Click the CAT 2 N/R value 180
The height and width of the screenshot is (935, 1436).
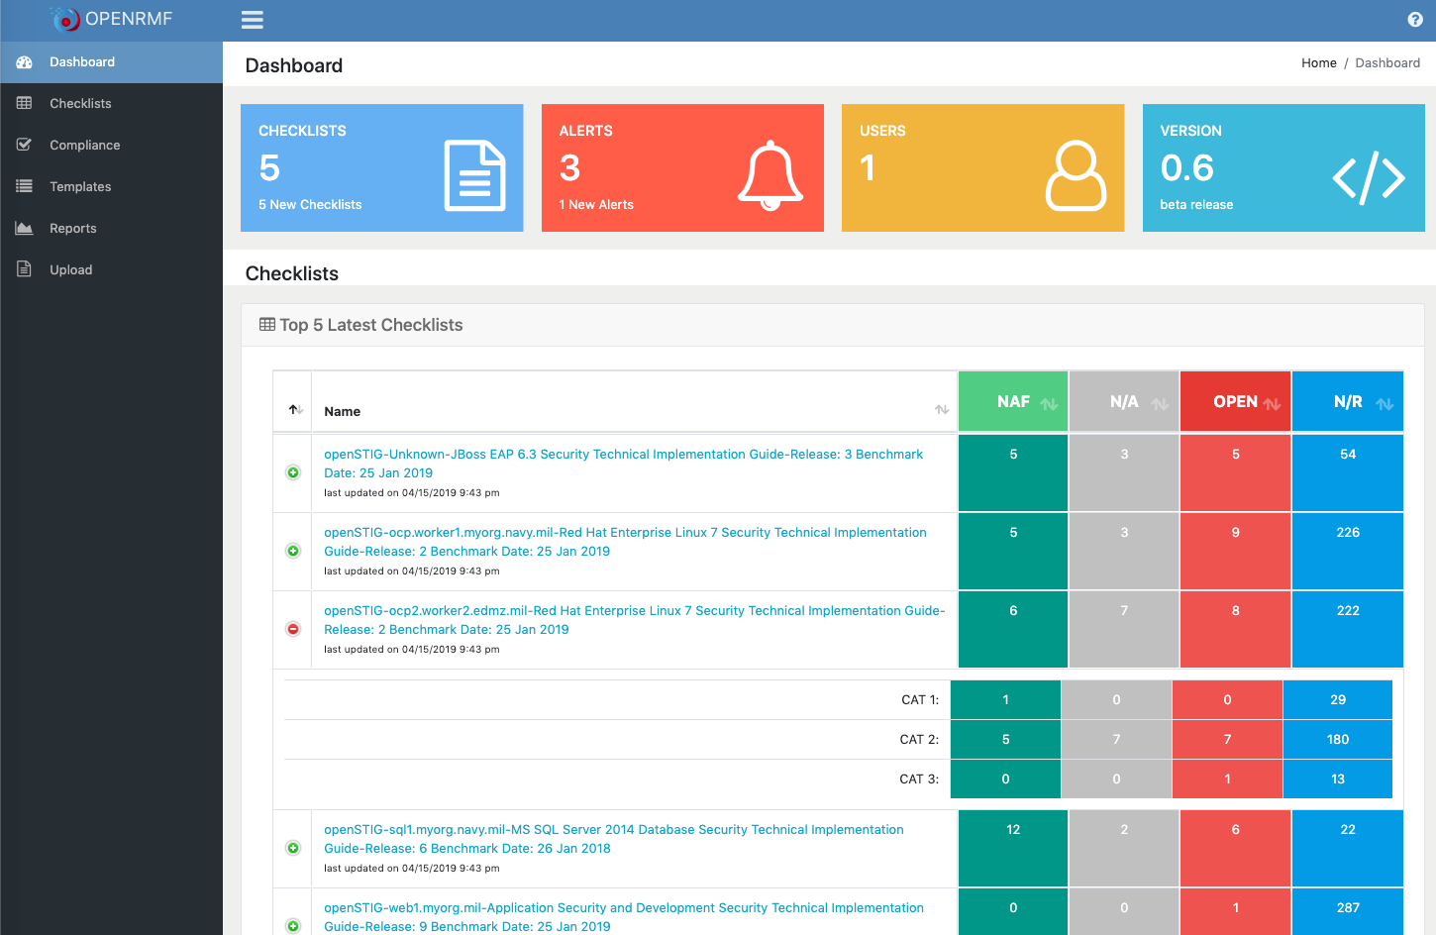click(1338, 739)
